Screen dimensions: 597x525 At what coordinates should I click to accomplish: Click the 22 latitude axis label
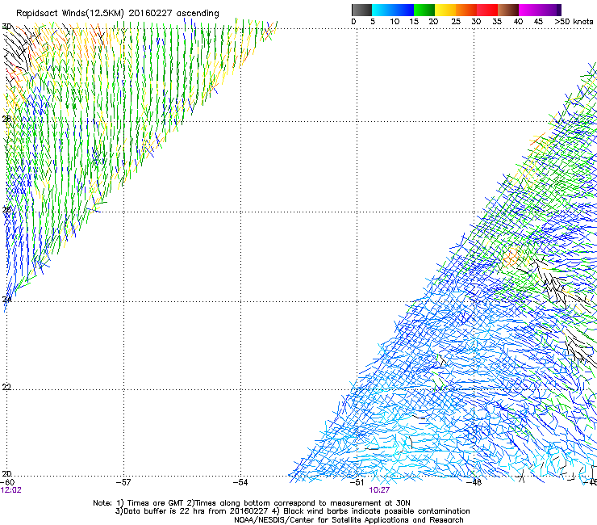click(x=6, y=387)
